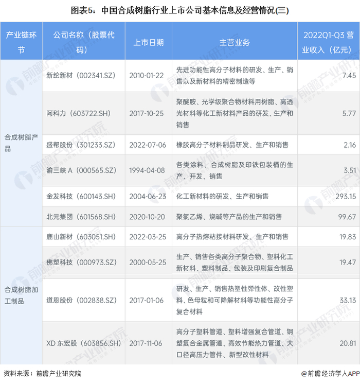This screenshot has width=360, height=384.
Task: Select listing date 2022-07-06
Action: pos(148,145)
